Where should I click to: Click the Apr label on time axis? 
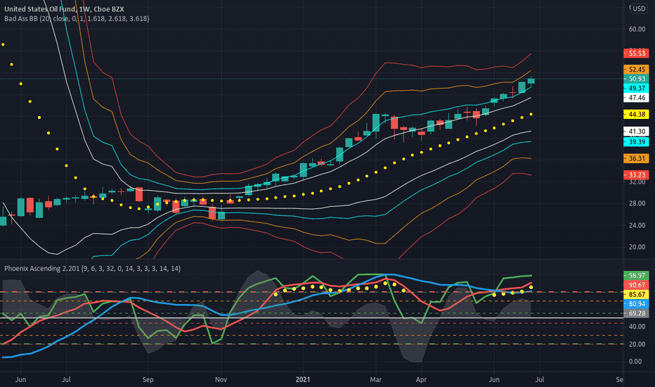coord(421,379)
